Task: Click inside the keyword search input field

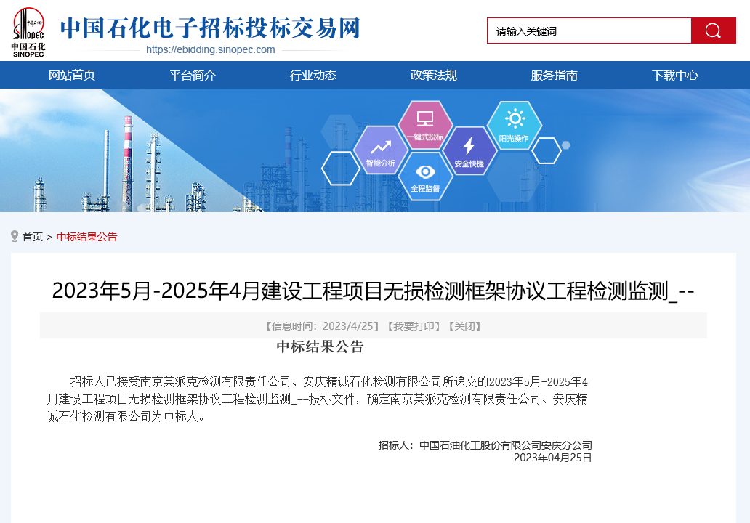Action: point(589,31)
